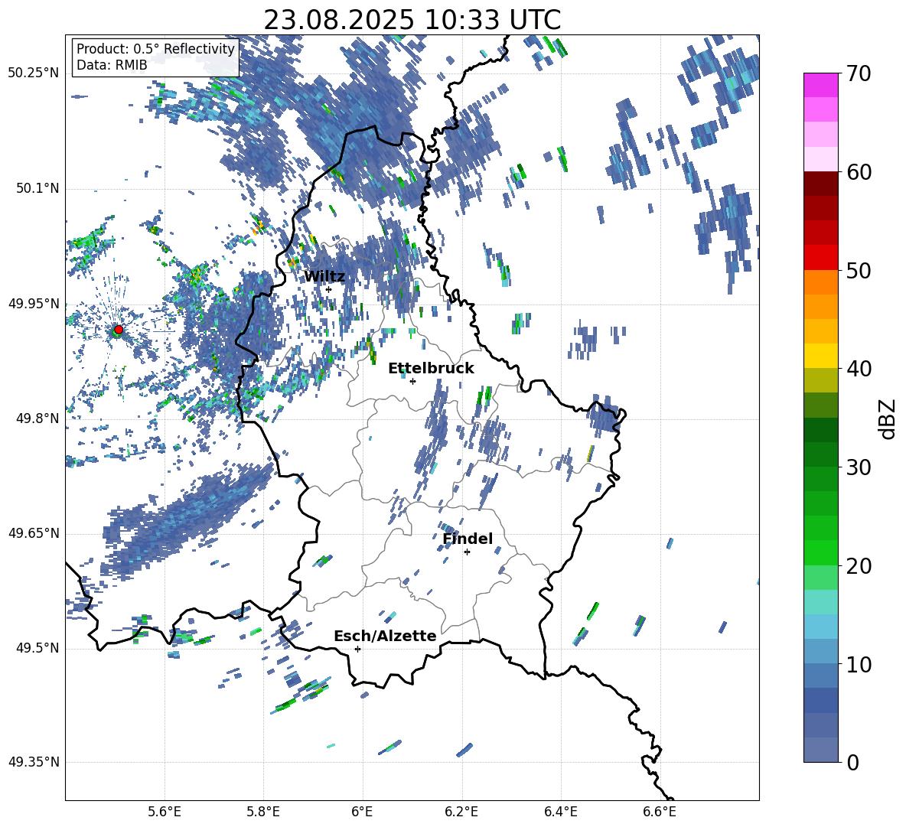The width and height of the screenshot is (906, 827).
Task: Click the 30 colorbar tick label
Action: [859, 467]
